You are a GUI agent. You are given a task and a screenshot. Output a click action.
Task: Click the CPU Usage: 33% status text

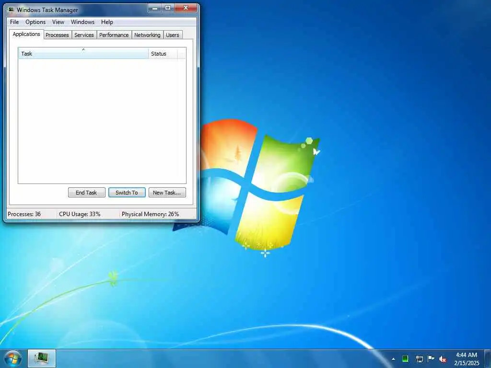[x=80, y=214]
